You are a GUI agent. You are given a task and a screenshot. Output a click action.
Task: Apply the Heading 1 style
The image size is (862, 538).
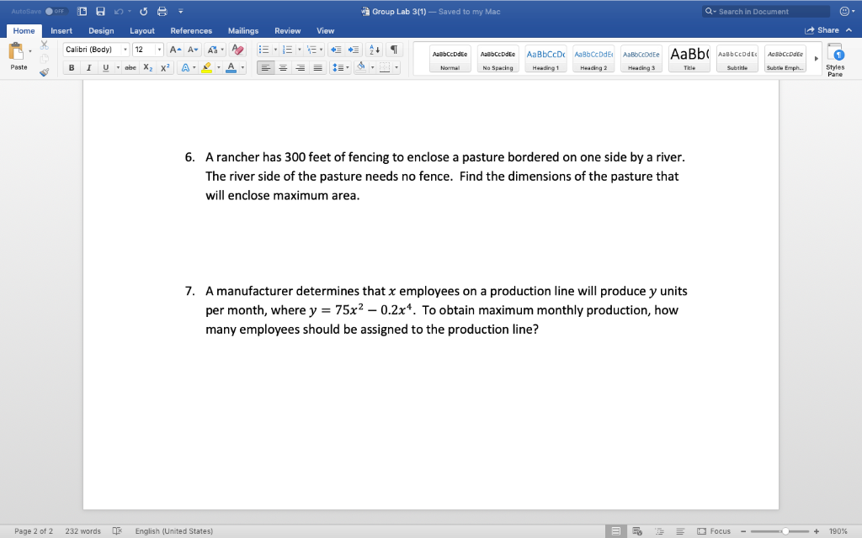(545, 59)
